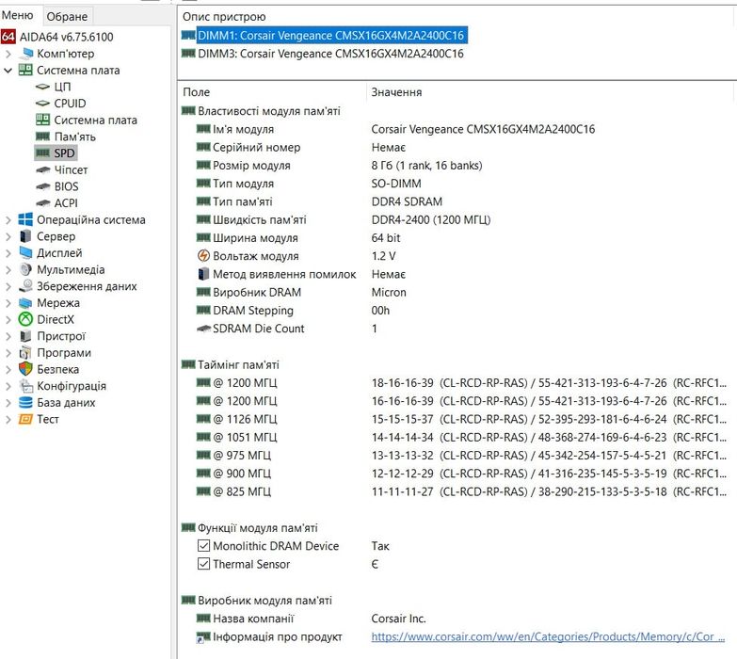Click the Мультимедіа speaker icon
The width and height of the screenshot is (737, 659).
point(25,269)
